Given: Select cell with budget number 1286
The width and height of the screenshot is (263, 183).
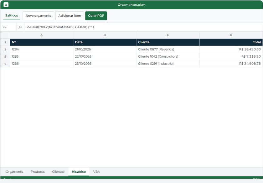Looking at the screenshot, I should [x=41, y=64].
